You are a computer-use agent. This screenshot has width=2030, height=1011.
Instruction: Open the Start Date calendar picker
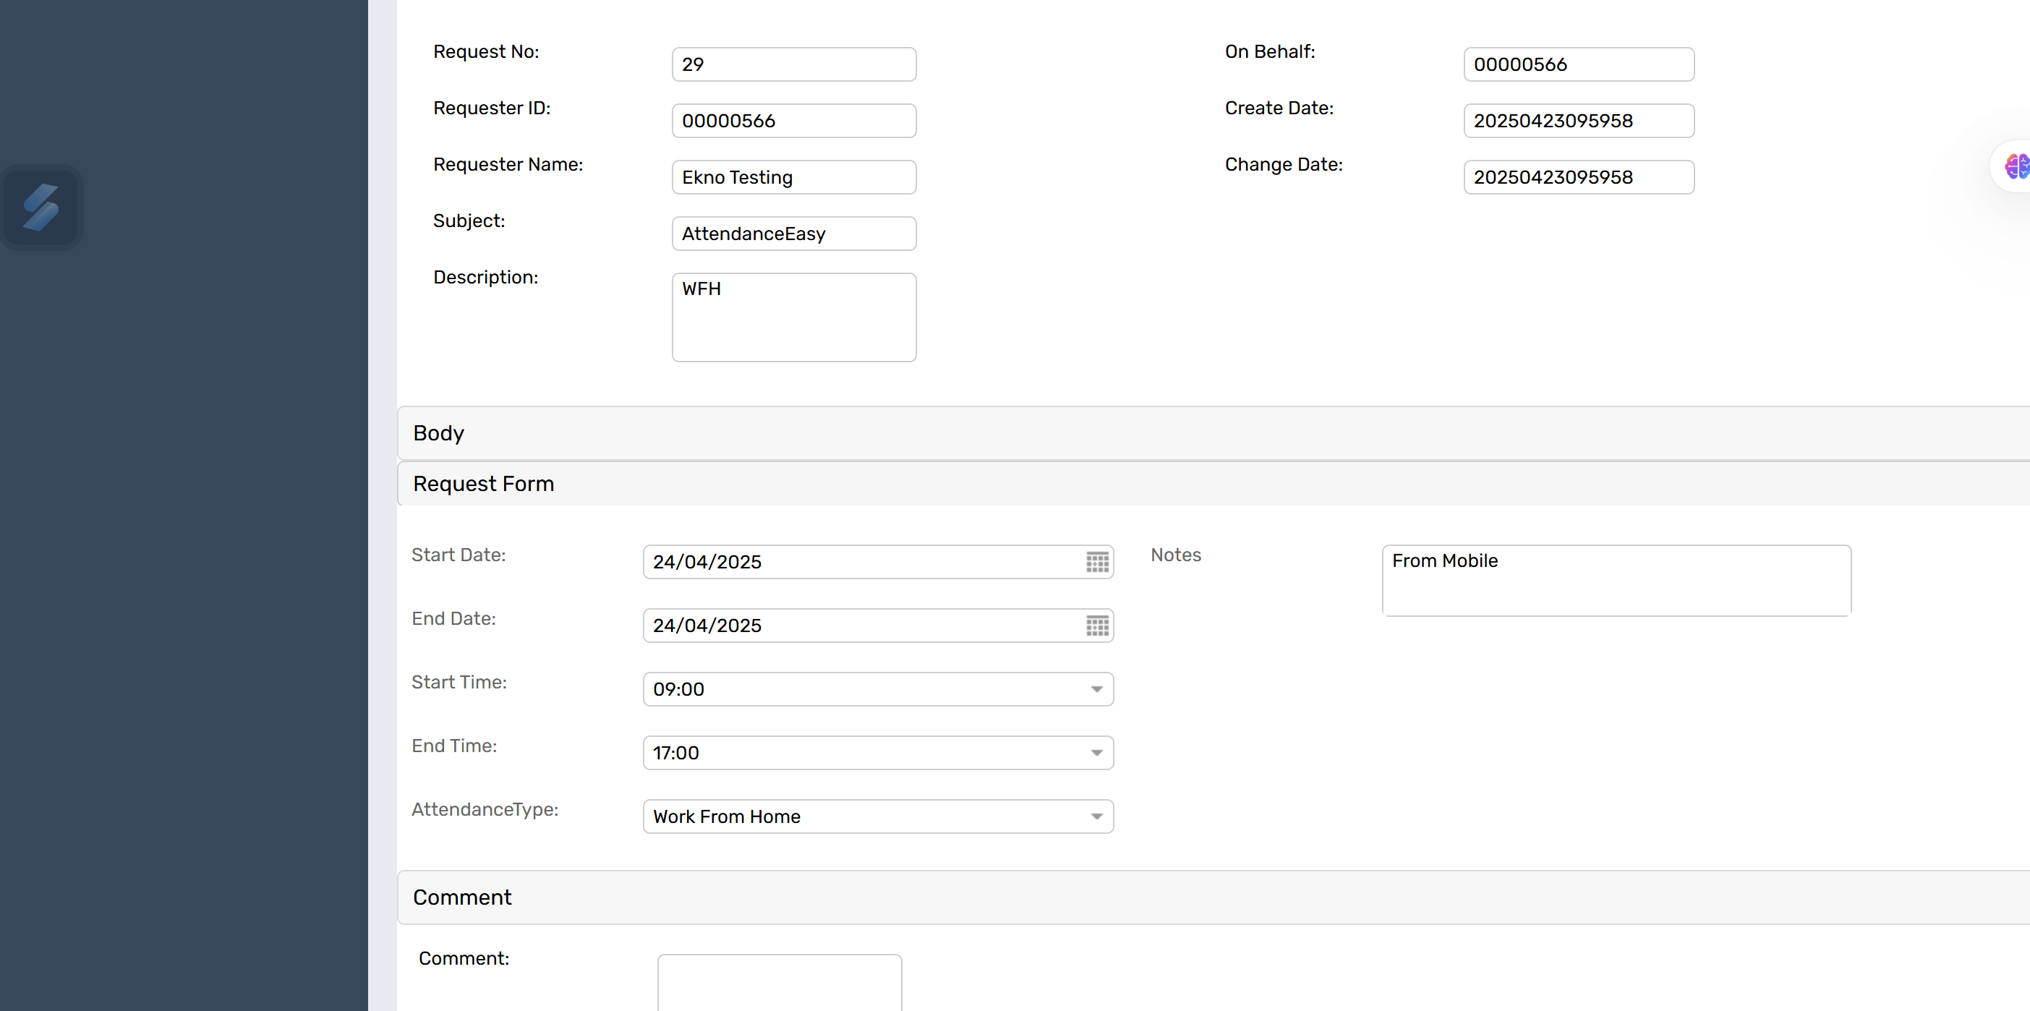click(1097, 562)
